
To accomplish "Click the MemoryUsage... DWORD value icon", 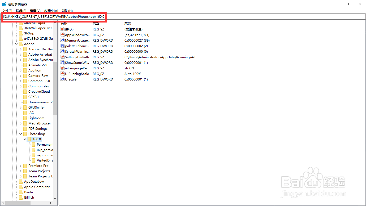I will point(62,41).
